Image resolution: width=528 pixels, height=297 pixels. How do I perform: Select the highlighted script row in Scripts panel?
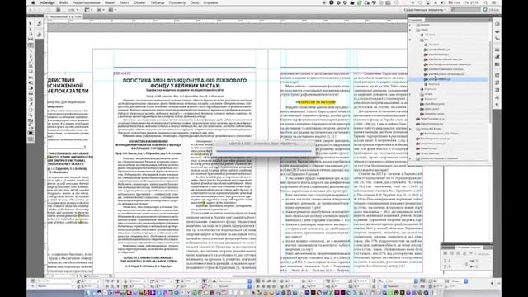(x=448, y=79)
